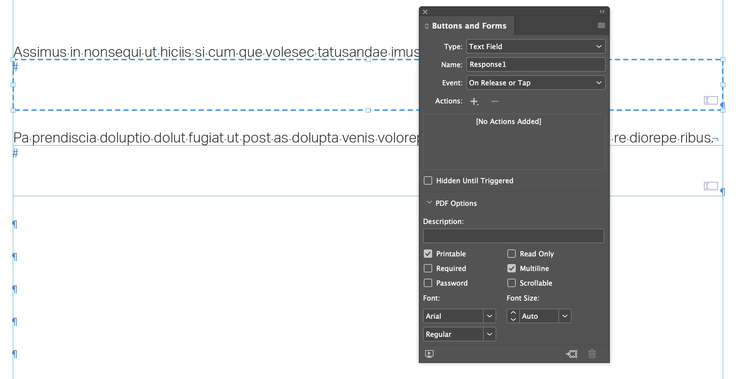This screenshot has width=736, height=379.
Task: Uncheck the Printable option
Action: (428, 254)
